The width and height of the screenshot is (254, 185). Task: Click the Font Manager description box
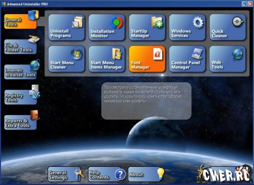[146, 101]
